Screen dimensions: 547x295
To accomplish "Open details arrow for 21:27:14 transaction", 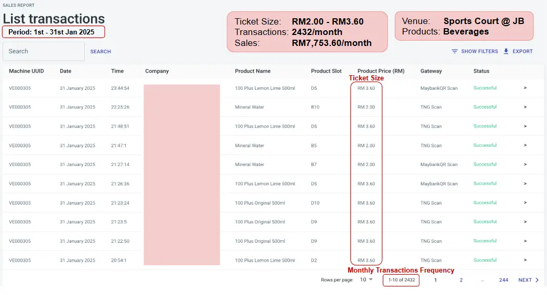I will [x=525, y=164].
